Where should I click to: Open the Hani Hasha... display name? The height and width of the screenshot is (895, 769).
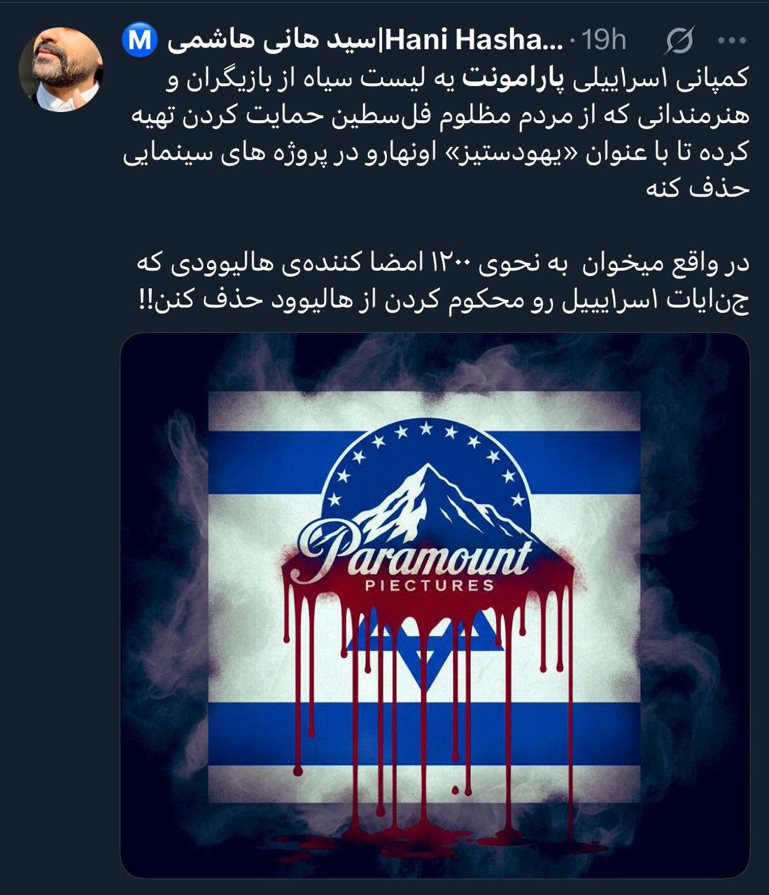pyautogui.click(x=474, y=40)
